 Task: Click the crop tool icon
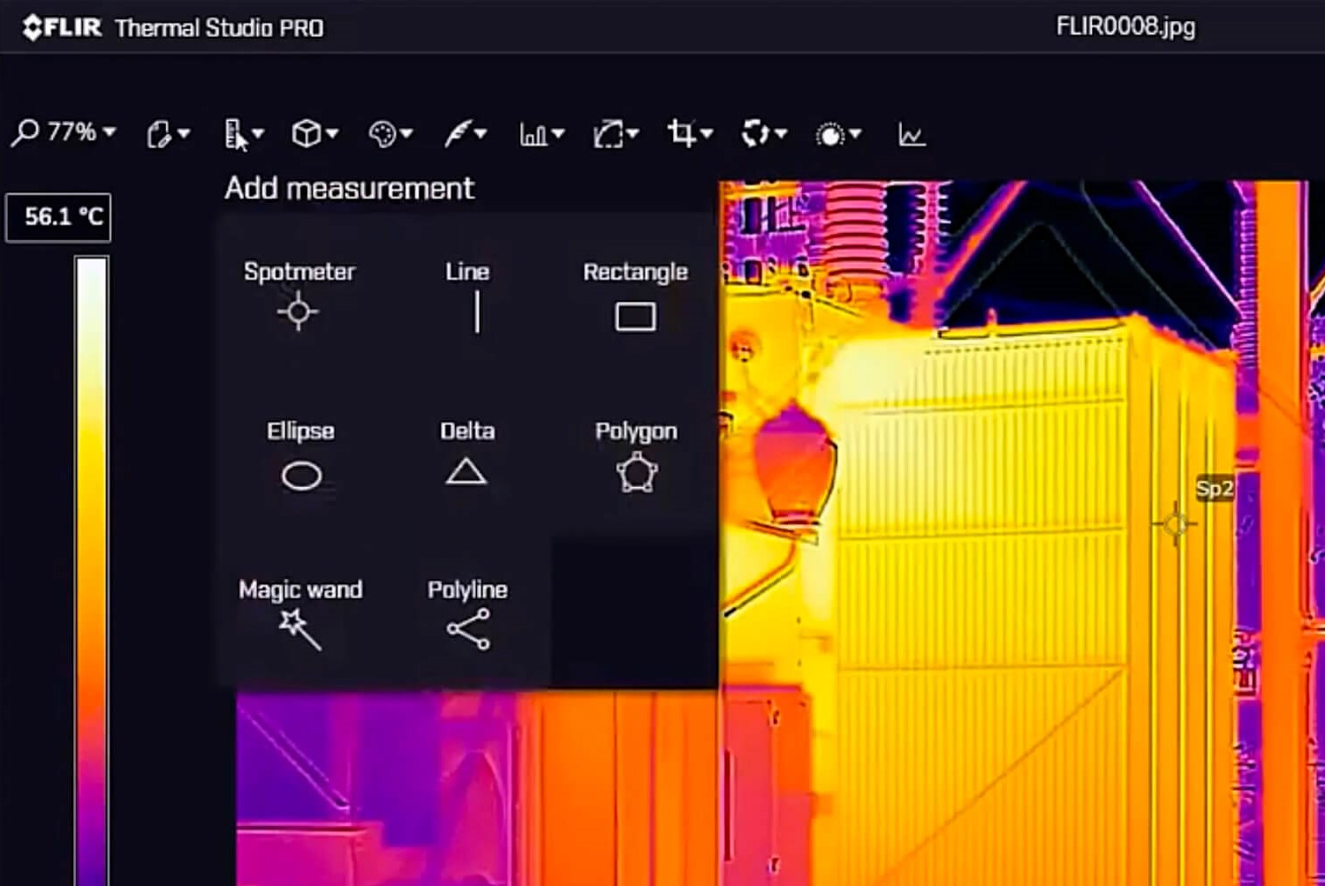coord(682,133)
